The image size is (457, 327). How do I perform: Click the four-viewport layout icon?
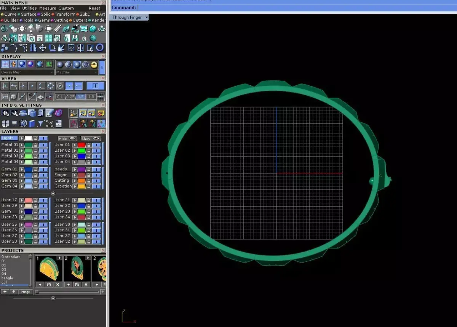click(5, 123)
